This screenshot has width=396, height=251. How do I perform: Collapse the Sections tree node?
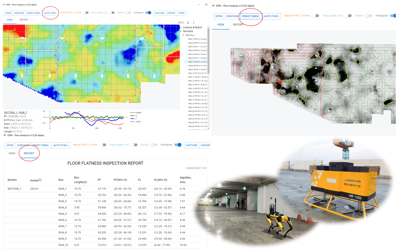(181, 31)
